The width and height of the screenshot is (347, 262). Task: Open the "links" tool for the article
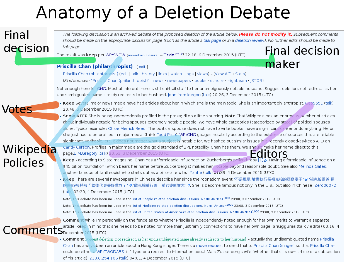pyautogui.click(x=162, y=74)
